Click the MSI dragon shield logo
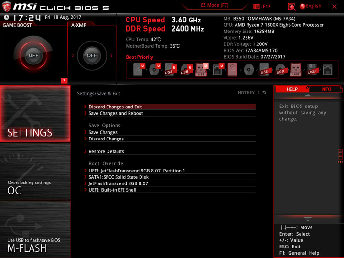The height and width of the screenshot is (258, 344). 7,7
